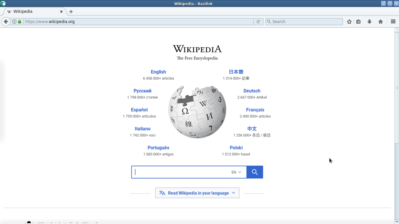Open a new tab with plus button

click(71, 12)
